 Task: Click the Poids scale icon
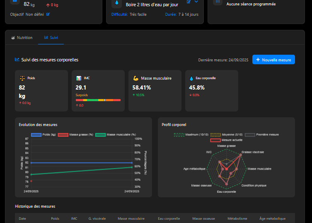(x=22, y=78)
